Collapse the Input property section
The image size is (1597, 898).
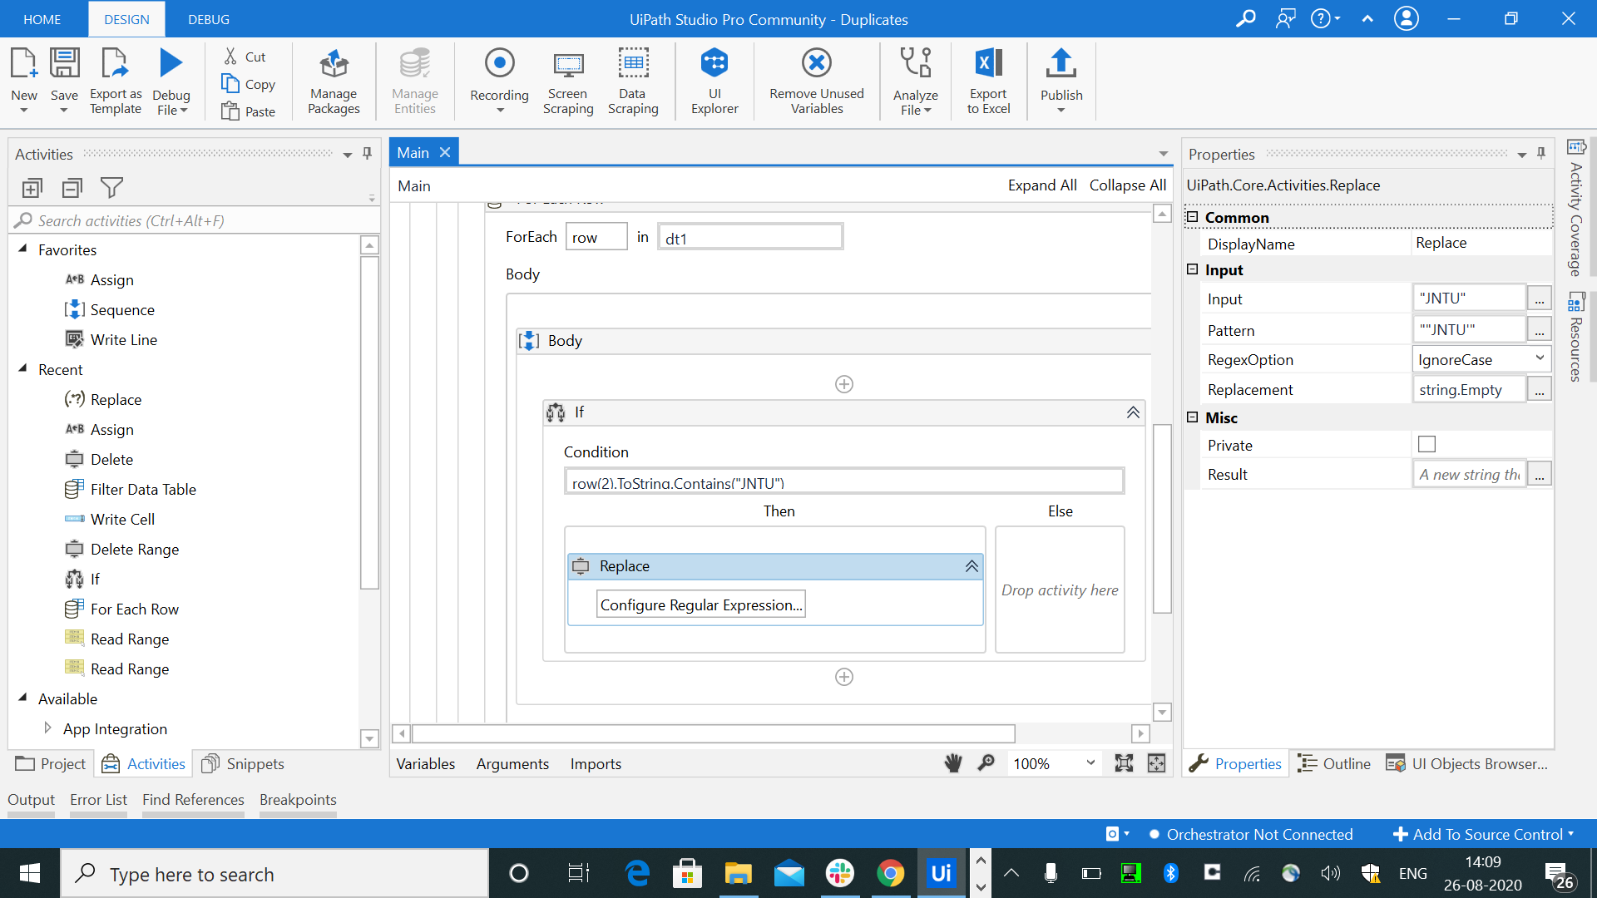click(x=1192, y=269)
